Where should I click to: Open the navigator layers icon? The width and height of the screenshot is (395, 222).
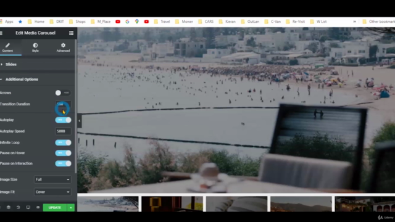pyautogui.click(x=8, y=207)
